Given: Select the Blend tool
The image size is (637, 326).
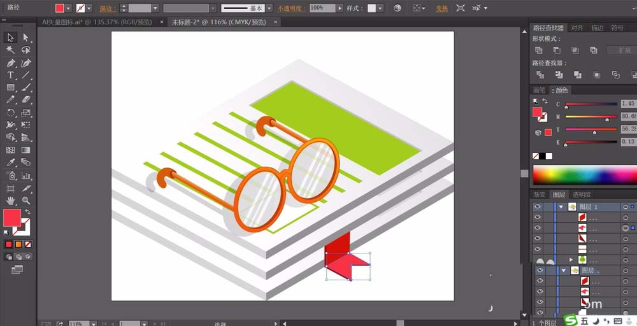Looking at the screenshot, I should click(x=26, y=162).
